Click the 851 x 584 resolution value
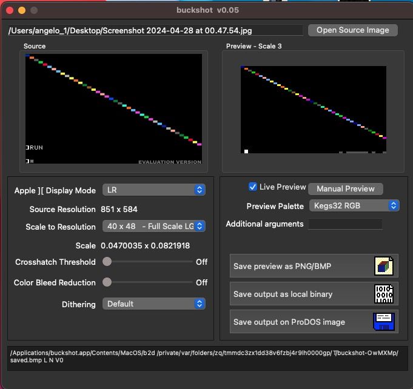The image size is (413, 389). [119, 209]
